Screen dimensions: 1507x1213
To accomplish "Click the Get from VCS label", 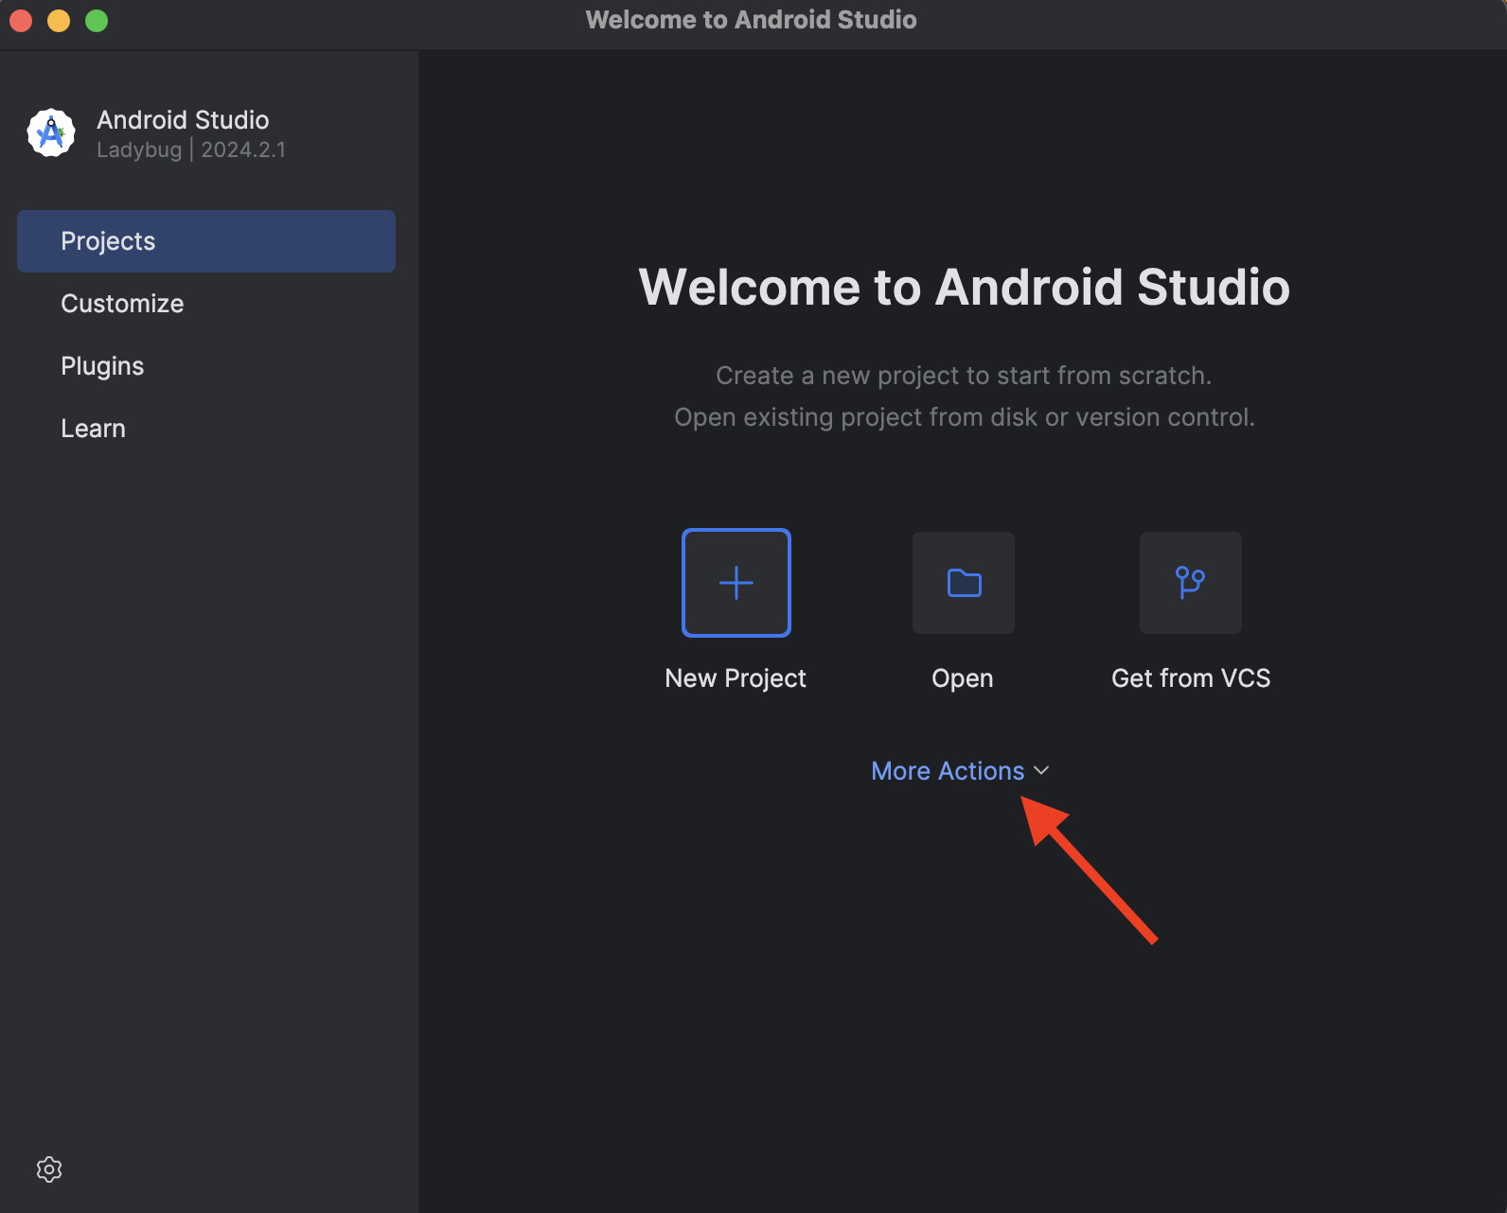I will (x=1191, y=678).
